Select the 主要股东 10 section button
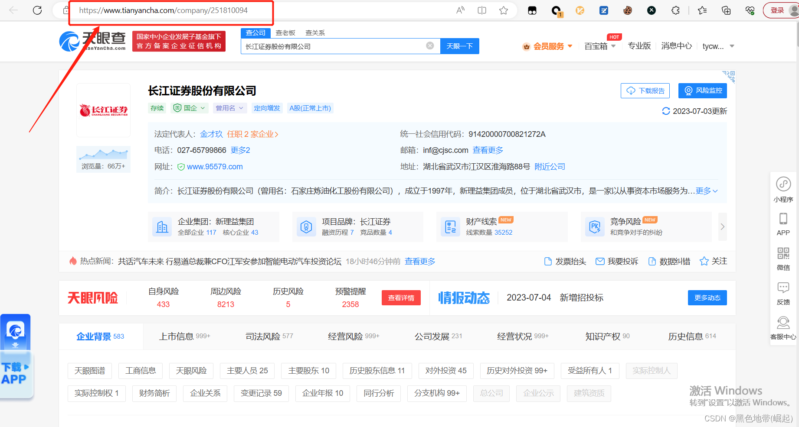Viewport: 799px width, 427px height. (x=309, y=371)
